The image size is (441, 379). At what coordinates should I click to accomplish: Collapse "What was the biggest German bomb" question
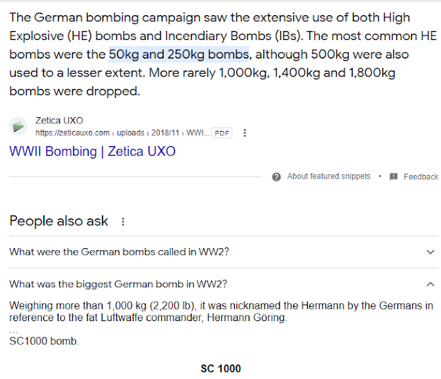(119, 284)
